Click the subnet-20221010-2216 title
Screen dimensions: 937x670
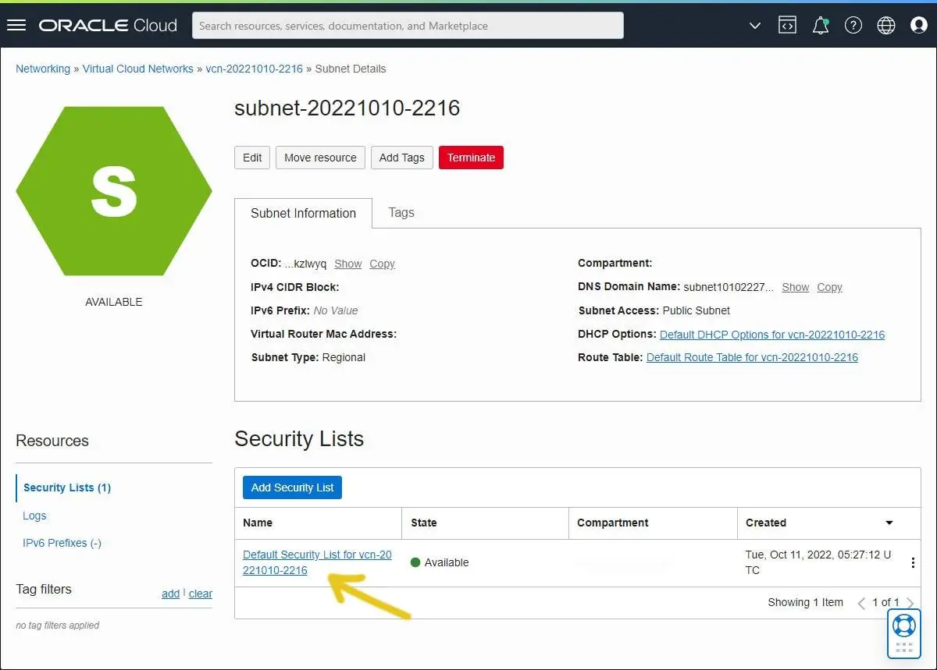pos(347,108)
